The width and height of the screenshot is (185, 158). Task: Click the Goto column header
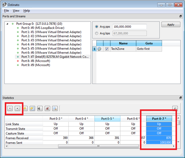[149, 43]
